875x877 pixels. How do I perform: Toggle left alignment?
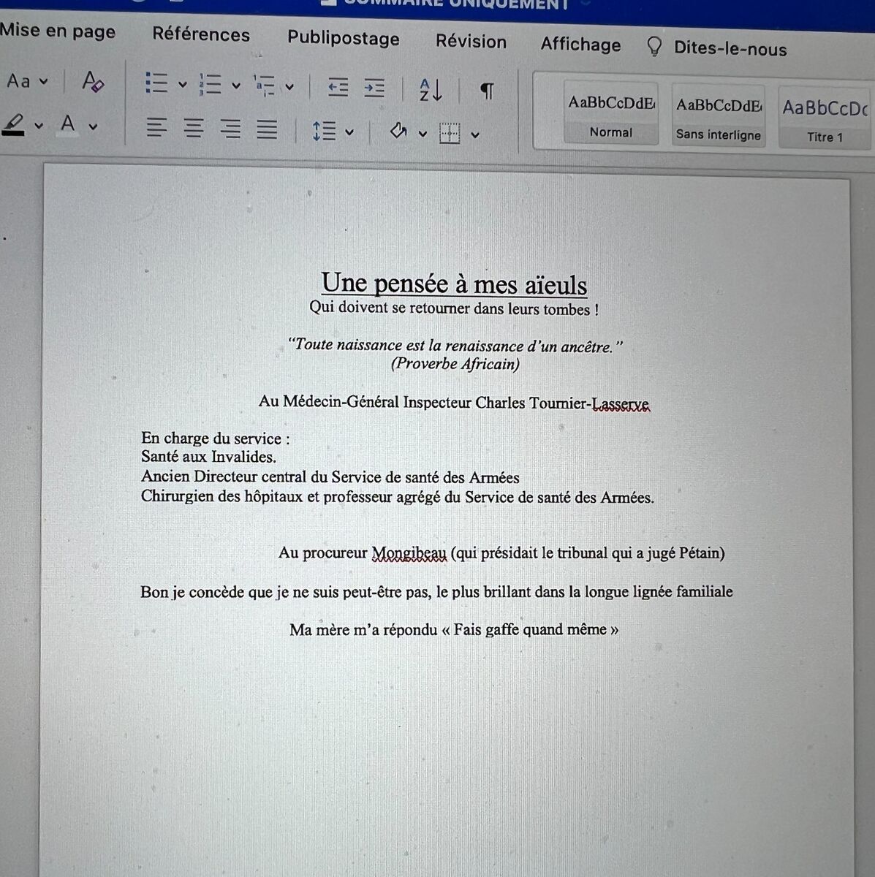pos(157,129)
